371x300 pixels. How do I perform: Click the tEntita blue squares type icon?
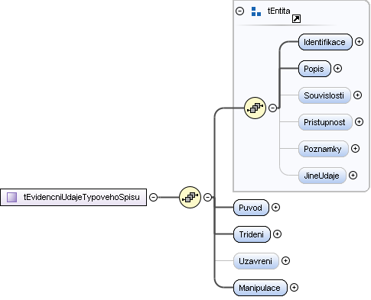click(x=255, y=11)
